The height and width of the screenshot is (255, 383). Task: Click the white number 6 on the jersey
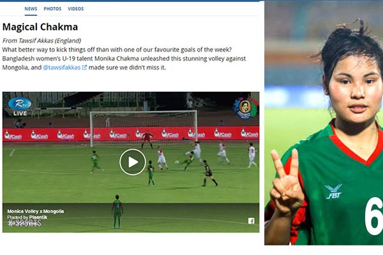pos(373,216)
